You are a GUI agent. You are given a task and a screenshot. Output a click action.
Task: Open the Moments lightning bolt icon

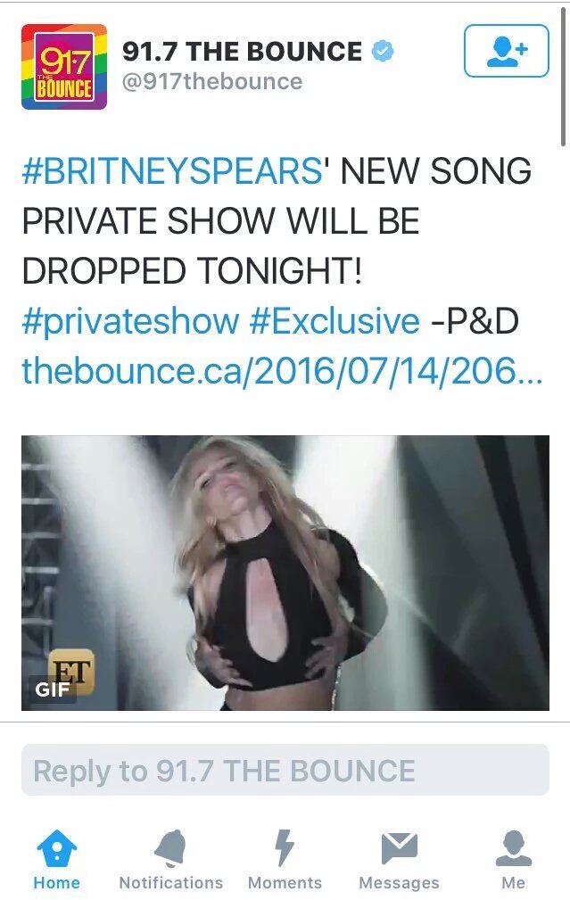point(285,847)
